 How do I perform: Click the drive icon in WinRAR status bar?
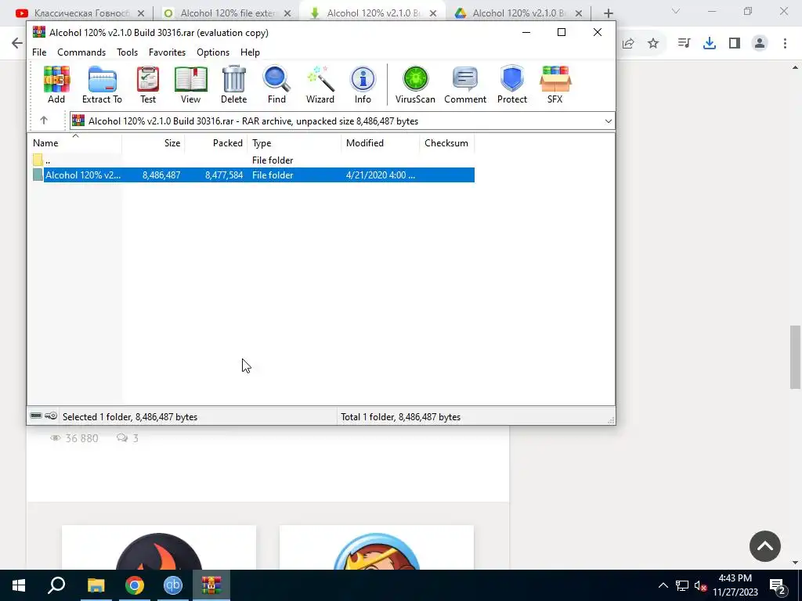pyautogui.click(x=36, y=416)
